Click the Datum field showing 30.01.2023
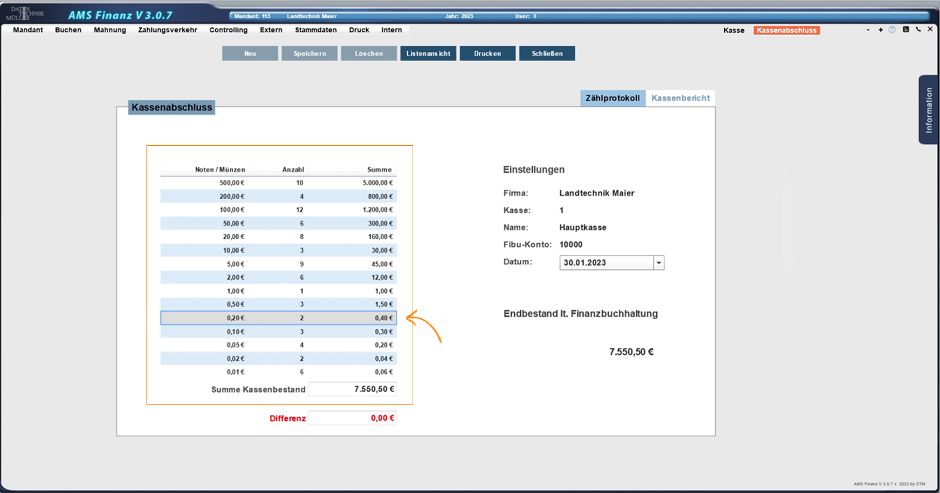Image resolution: width=940 pixels, height=493 pixels. click(606, 263)
